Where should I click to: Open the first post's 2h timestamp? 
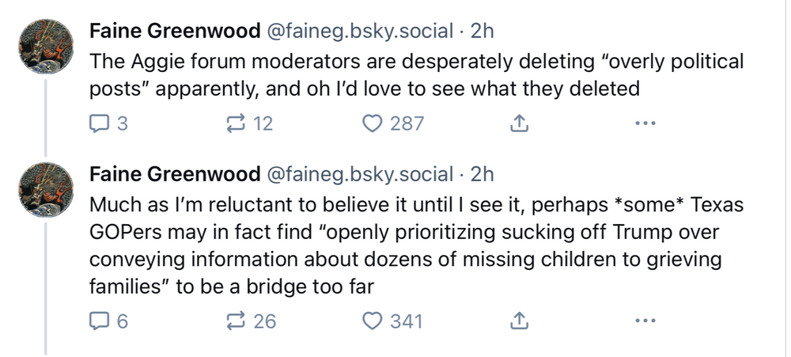pyautogui.click(x=482, y=32)
